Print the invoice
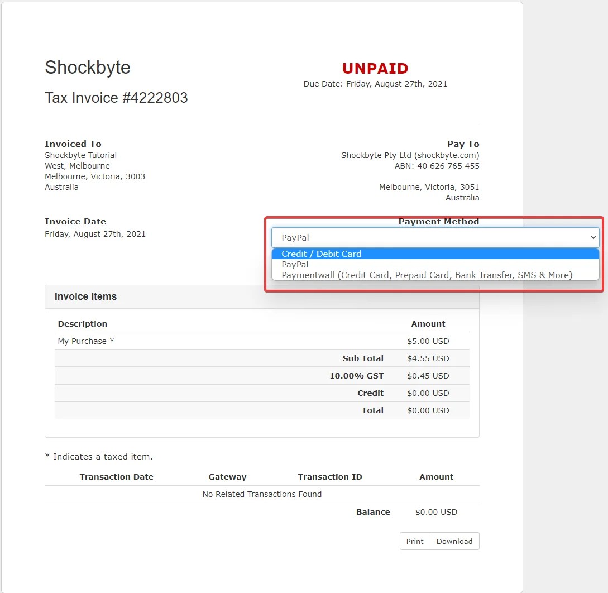The image size is (608, 593). tap(415, 541)
